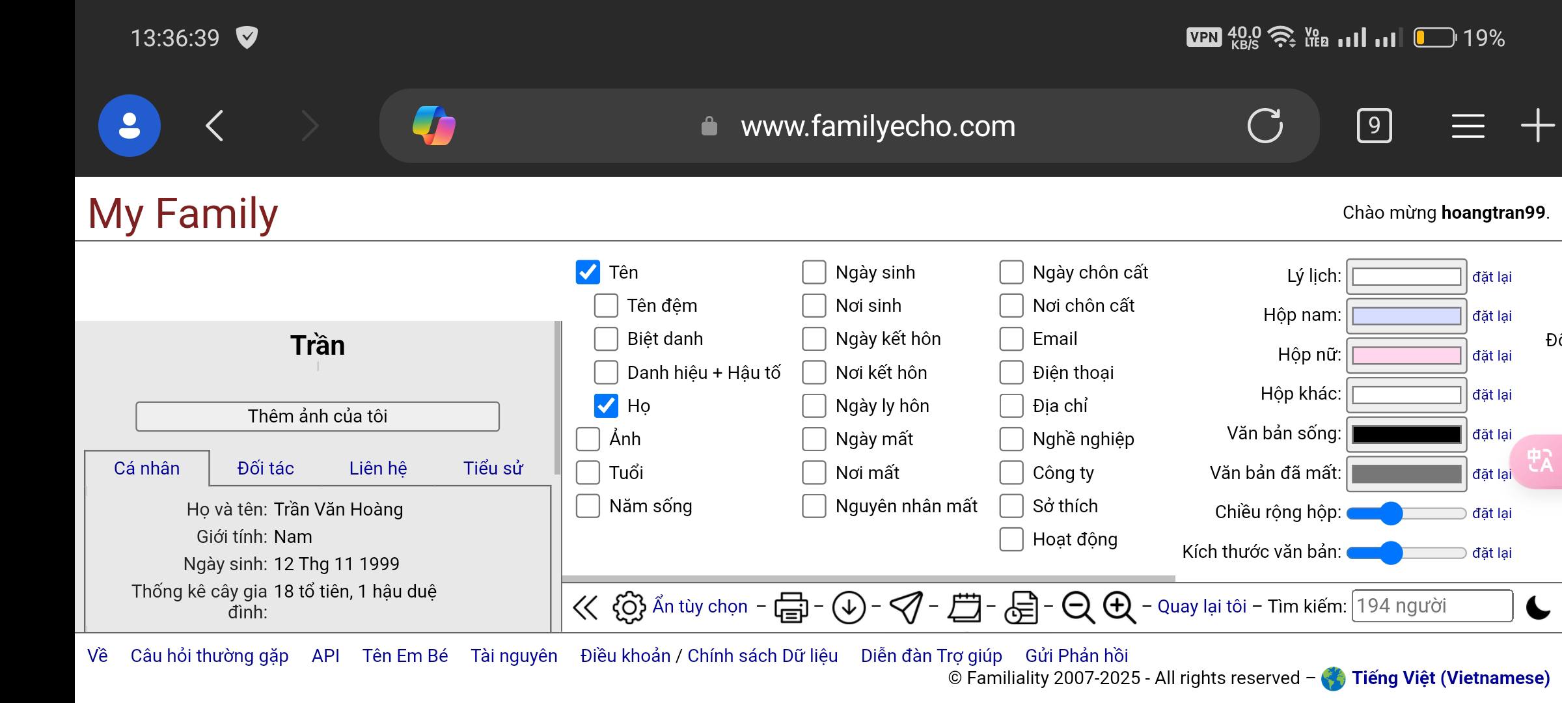Screen dimensions: 1562x703
Task: Select the Cá nhân tab
Action: (x=147, y=468)
